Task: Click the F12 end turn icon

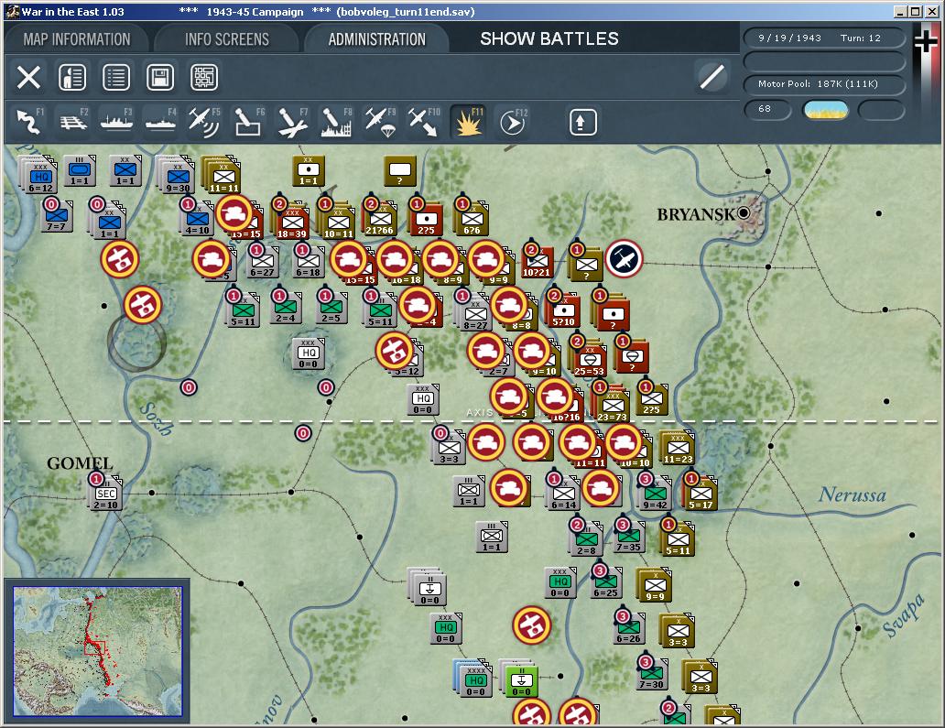Action: 513,122
